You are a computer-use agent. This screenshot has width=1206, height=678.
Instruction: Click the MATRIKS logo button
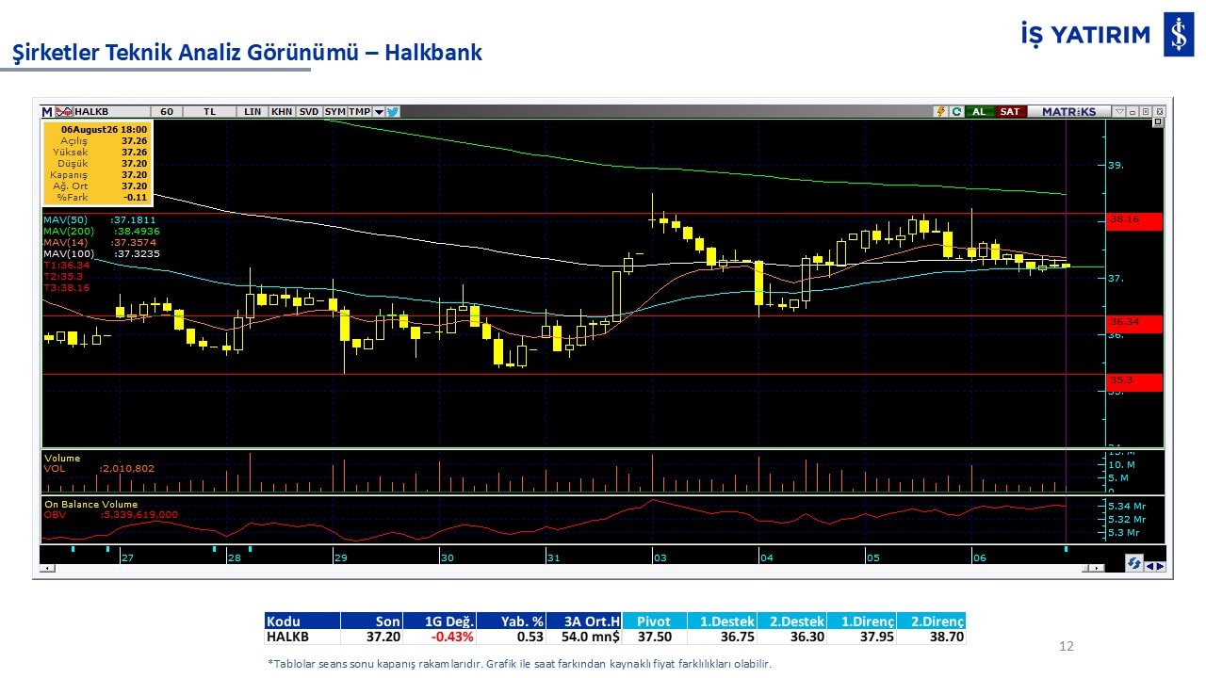[x=1068, y=111]
